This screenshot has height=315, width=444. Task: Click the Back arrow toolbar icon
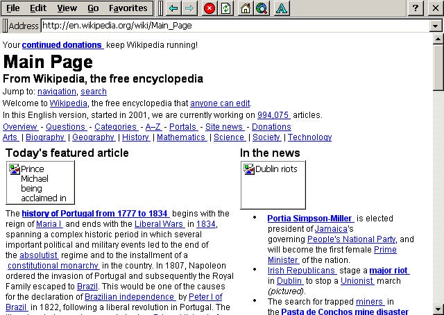(x=173, y=8)
